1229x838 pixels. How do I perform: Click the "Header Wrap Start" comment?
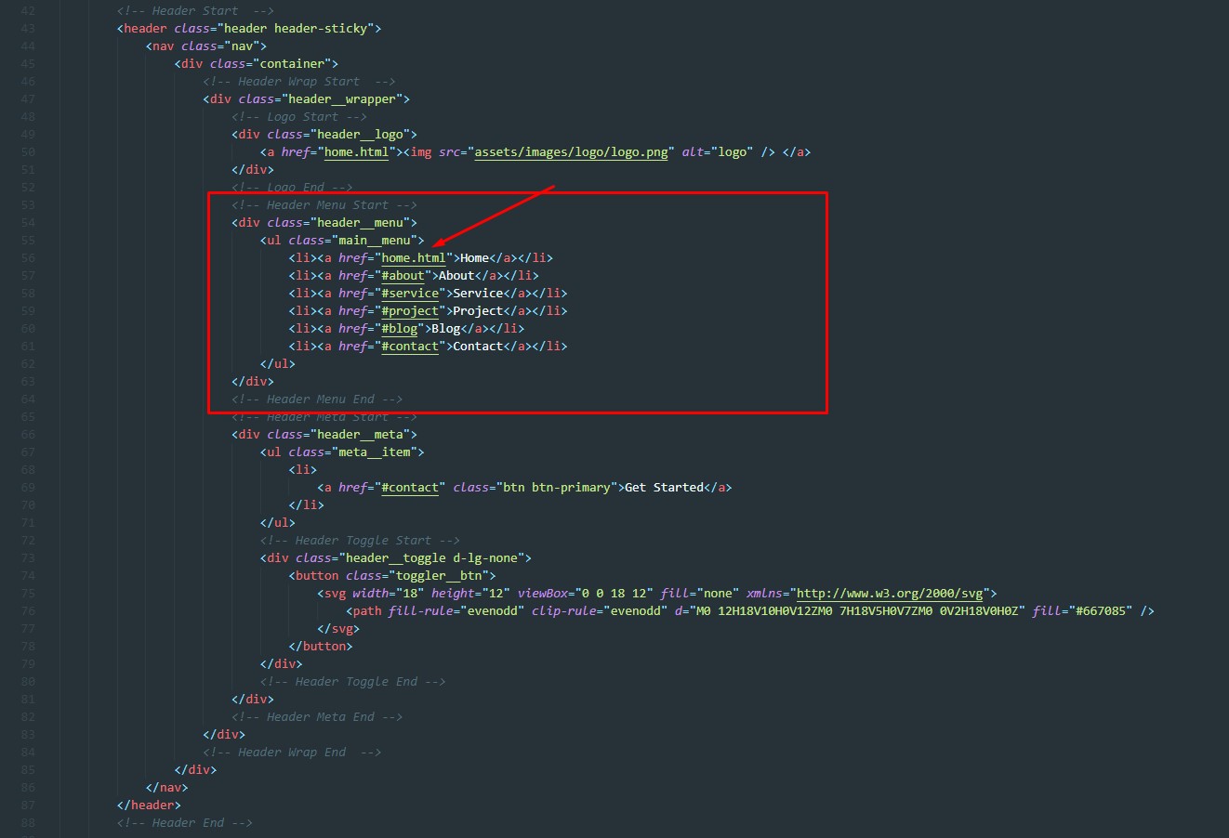coord(298,82)
